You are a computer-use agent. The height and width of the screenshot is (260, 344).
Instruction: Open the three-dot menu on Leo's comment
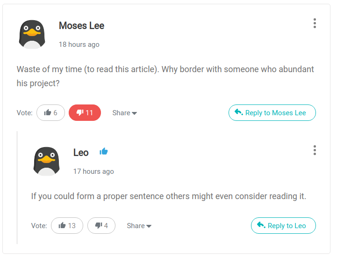(x=315, y=150)
